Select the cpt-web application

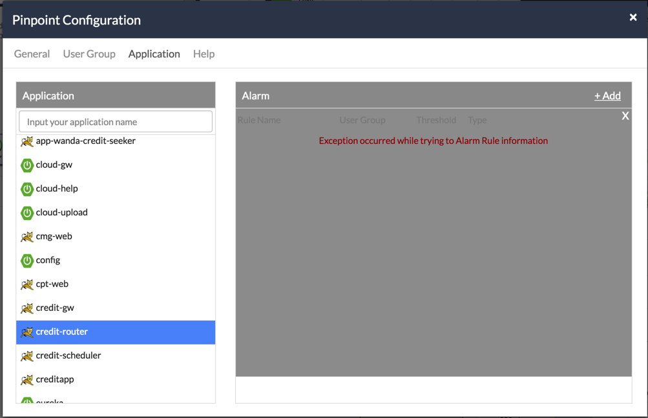(x=116, y=284)
